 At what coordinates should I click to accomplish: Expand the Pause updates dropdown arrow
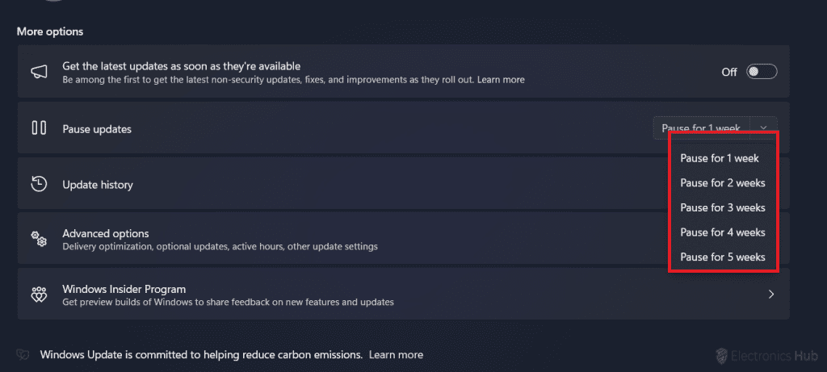pos(764,128)
